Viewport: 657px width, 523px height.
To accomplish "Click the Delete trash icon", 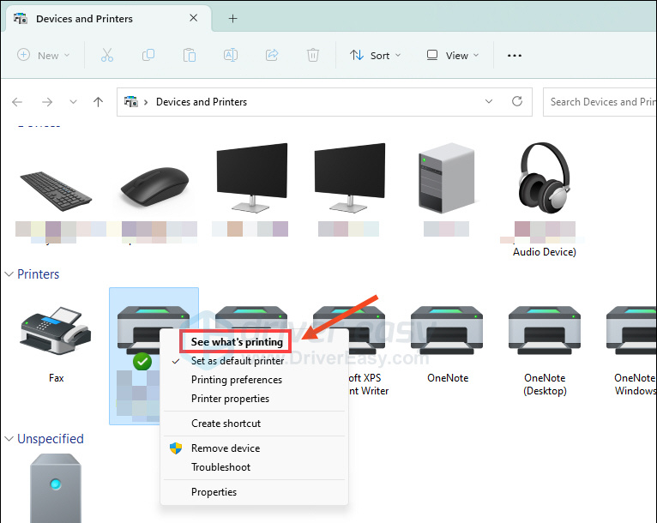I will point(313,55).
